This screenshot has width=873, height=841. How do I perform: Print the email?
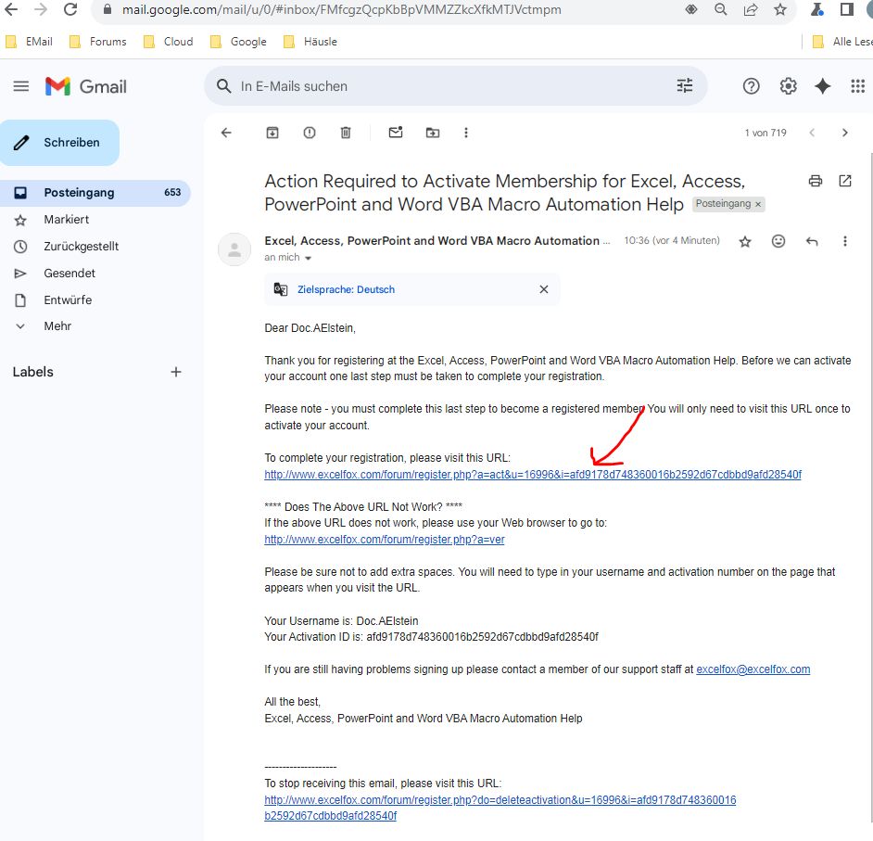click(x=816, y=181)
